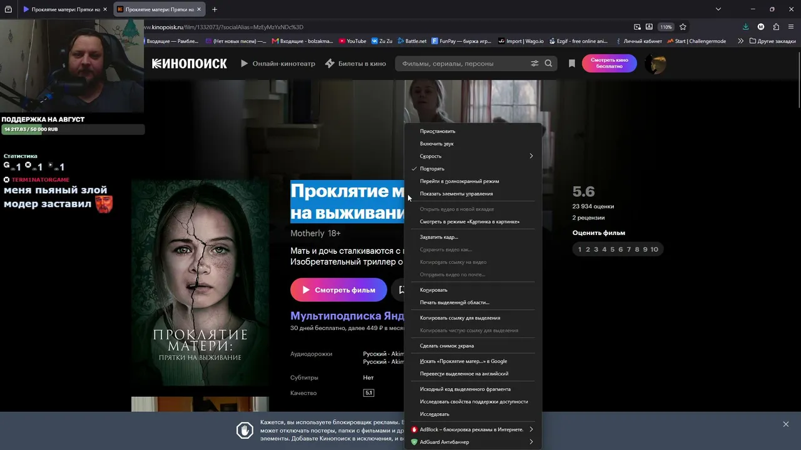The width and height of the screenshot is (801, 450).
Task: Open the Firefox extensions puzzle icon
Action: click(x=776, y=27)
